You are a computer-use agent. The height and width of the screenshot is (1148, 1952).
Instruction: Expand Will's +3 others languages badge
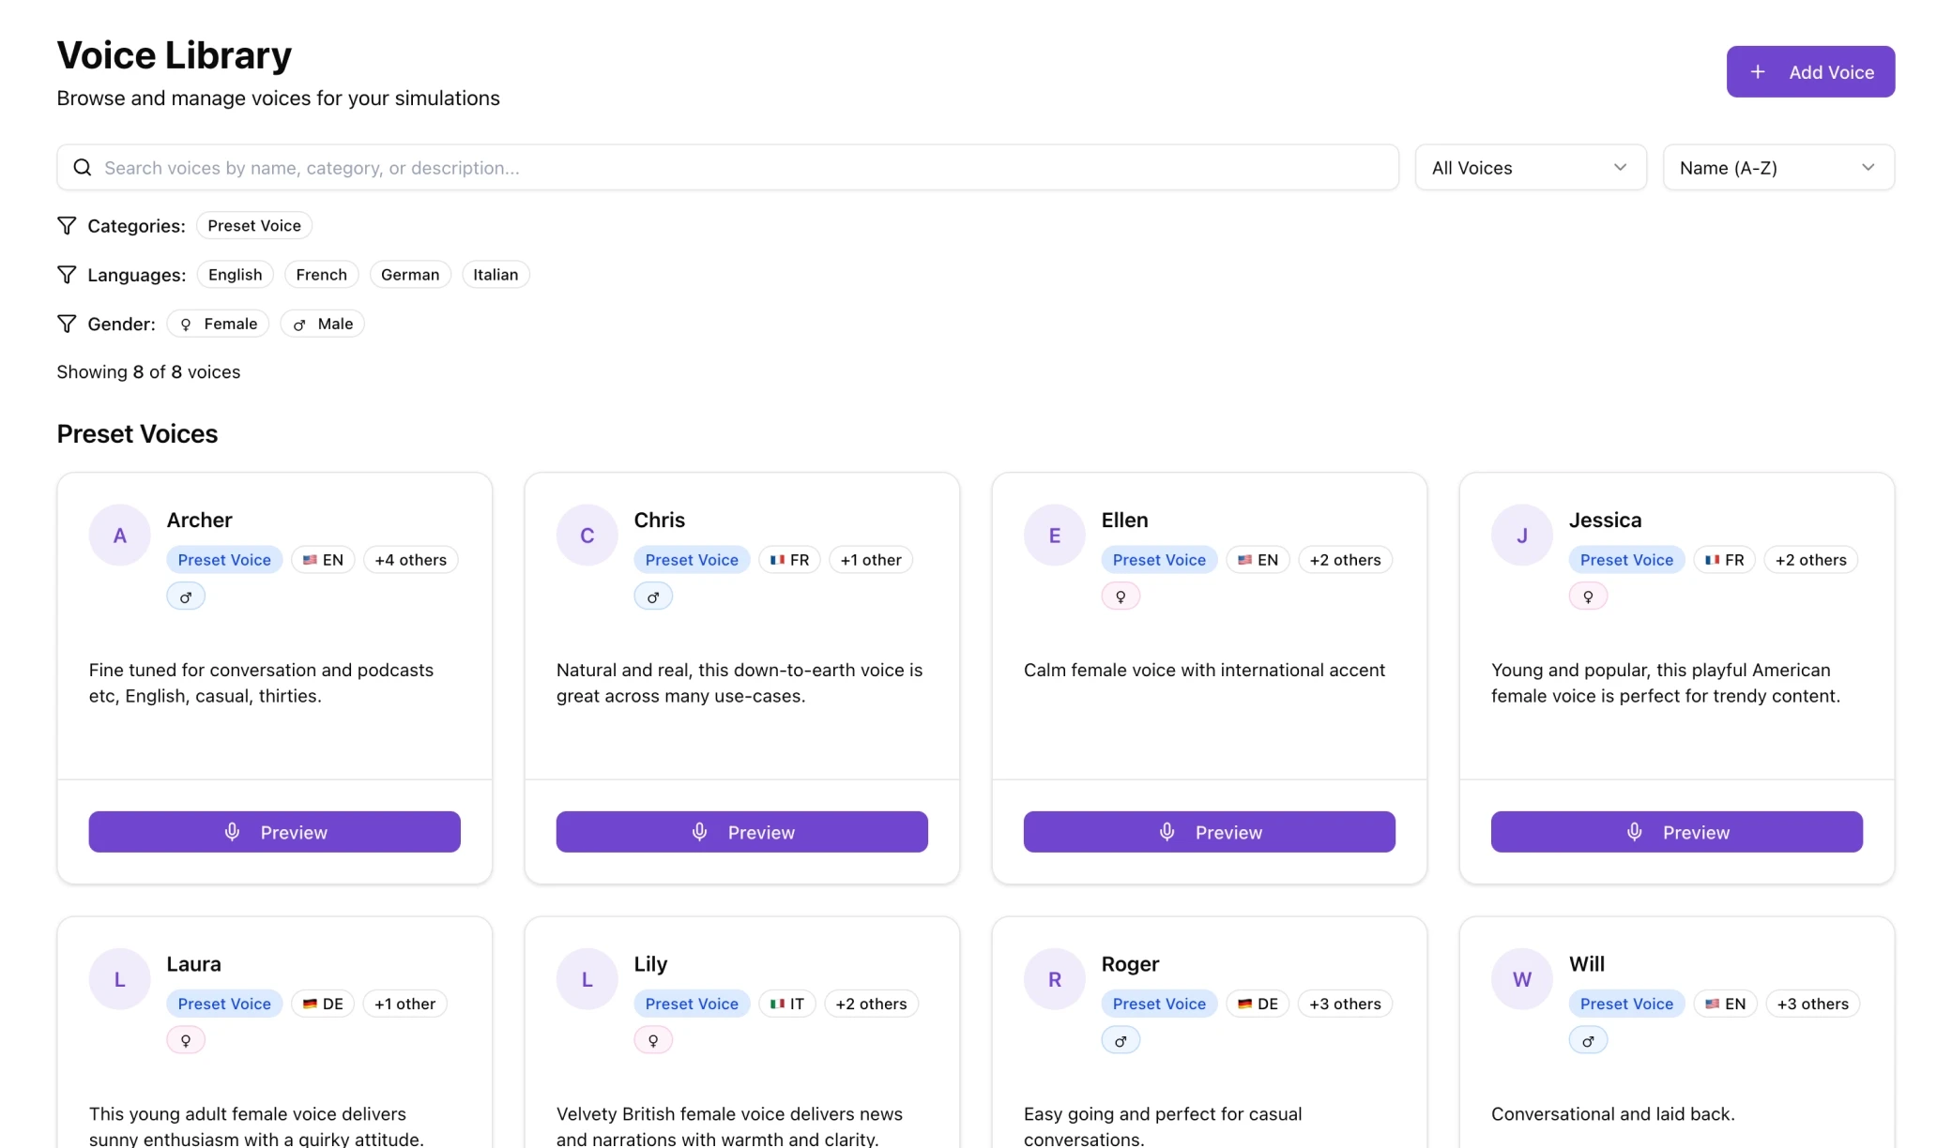tap(1812, 1004)
